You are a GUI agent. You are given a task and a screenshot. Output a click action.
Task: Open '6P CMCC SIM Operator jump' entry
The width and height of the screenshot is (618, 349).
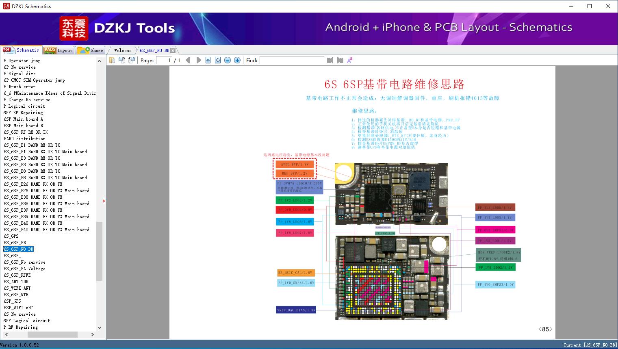[x=34, y=80]
